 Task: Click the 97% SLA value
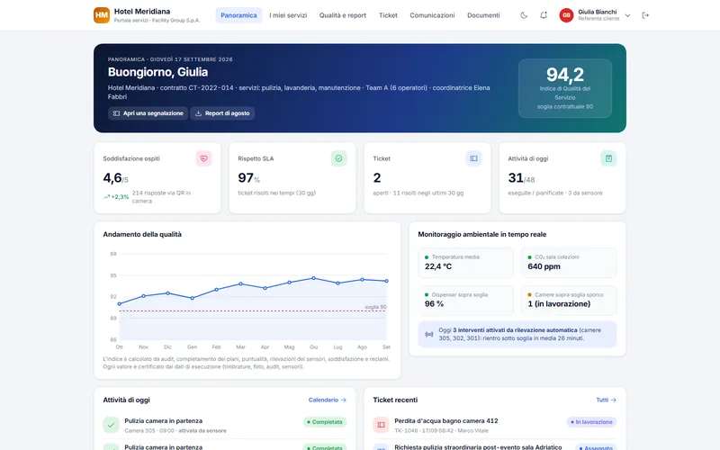(249, 177)
